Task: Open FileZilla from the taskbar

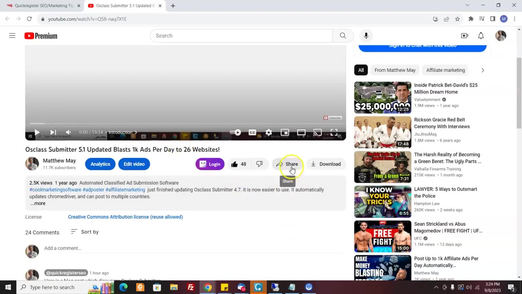Action: [x=190, y=287]
